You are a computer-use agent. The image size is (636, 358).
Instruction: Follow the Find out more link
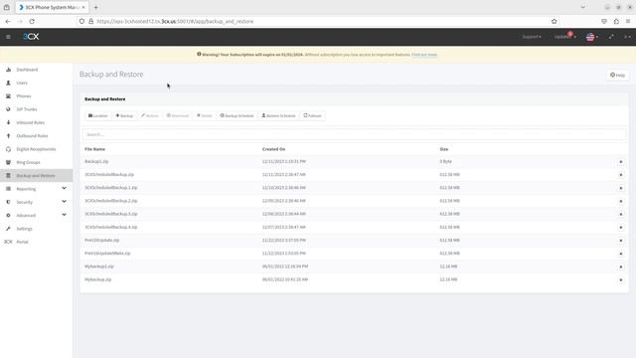coord(424,55)
